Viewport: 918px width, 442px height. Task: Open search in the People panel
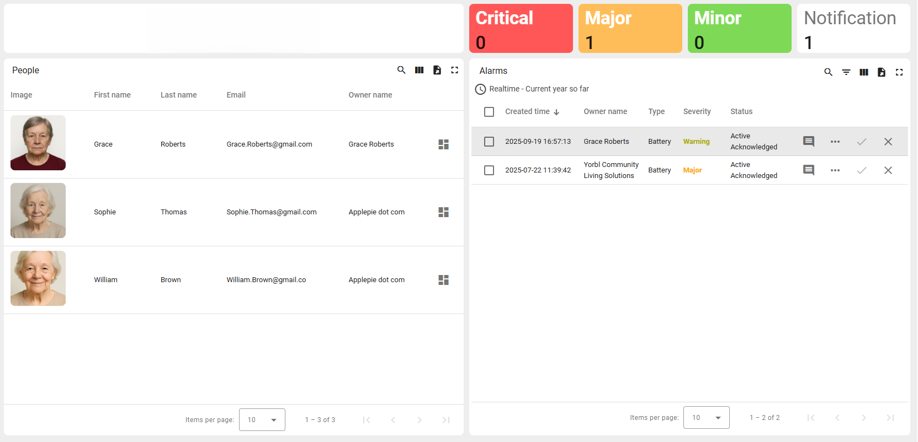coord(401,70)
